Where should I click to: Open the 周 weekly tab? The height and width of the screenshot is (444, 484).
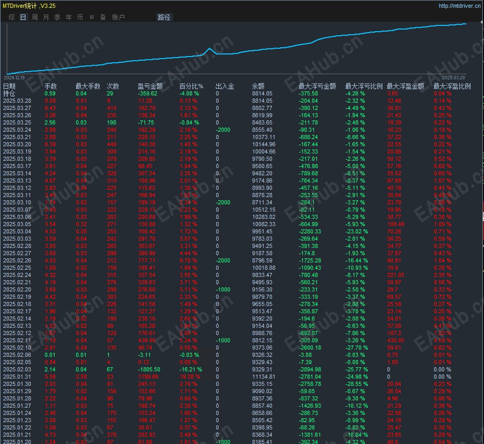(x=34, y=17)
